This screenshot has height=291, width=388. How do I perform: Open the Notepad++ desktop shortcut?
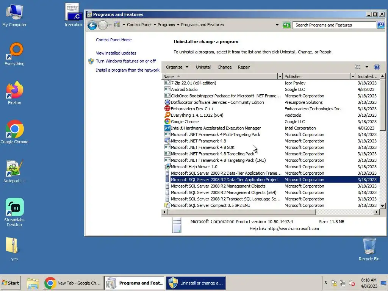[14, 171]
